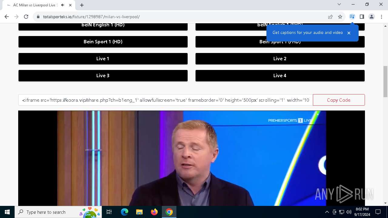Dismiss the captions tooltip
The height and width of the screenshot is (218, 388).
[349, 33]
